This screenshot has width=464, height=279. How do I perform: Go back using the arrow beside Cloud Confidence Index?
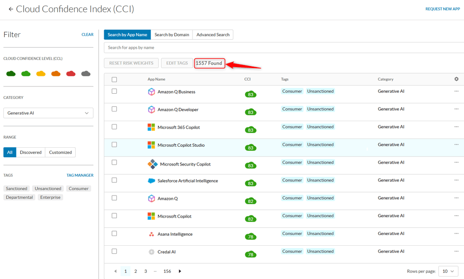point(11,9)
